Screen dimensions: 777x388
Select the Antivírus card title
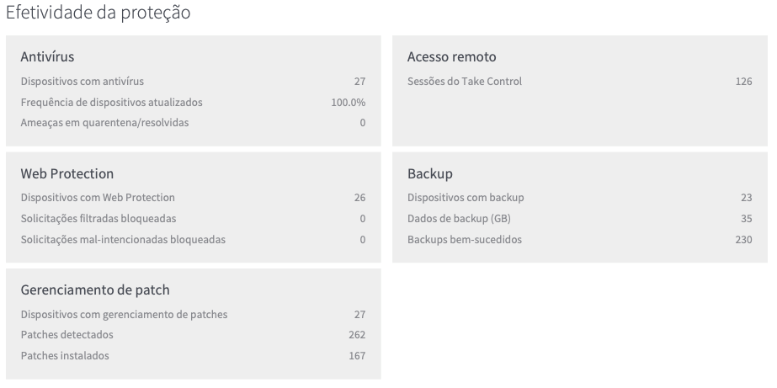pyautogui.click(x=48, y=56)
